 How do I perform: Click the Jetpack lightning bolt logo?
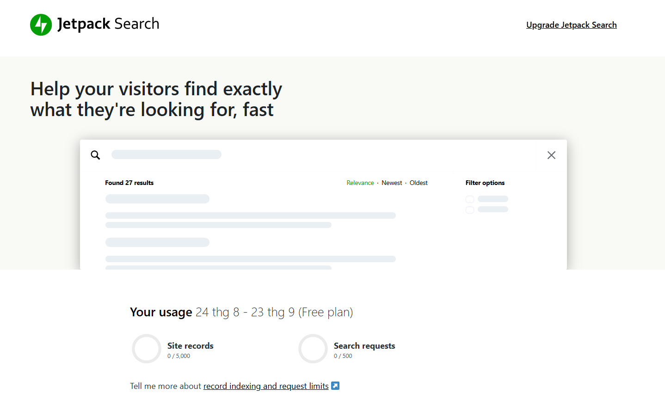click(41, 25)
